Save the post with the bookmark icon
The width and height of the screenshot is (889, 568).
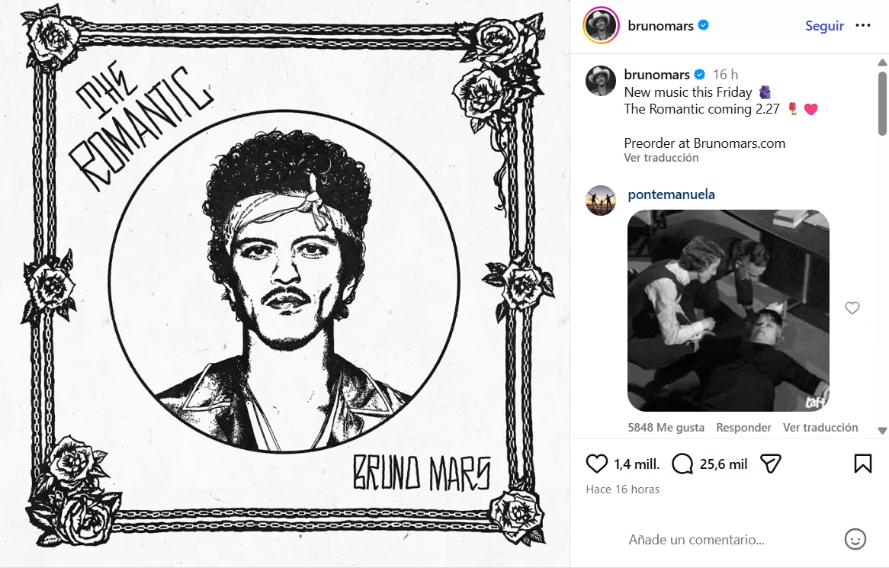point(862,461)
